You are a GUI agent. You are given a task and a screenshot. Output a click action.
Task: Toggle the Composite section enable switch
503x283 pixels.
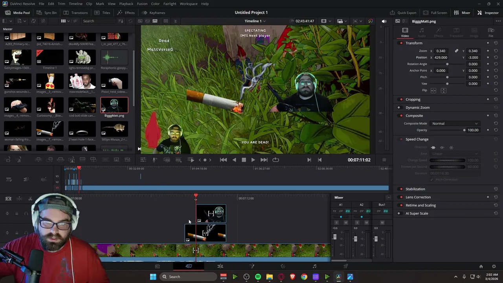tap(401, 116)
